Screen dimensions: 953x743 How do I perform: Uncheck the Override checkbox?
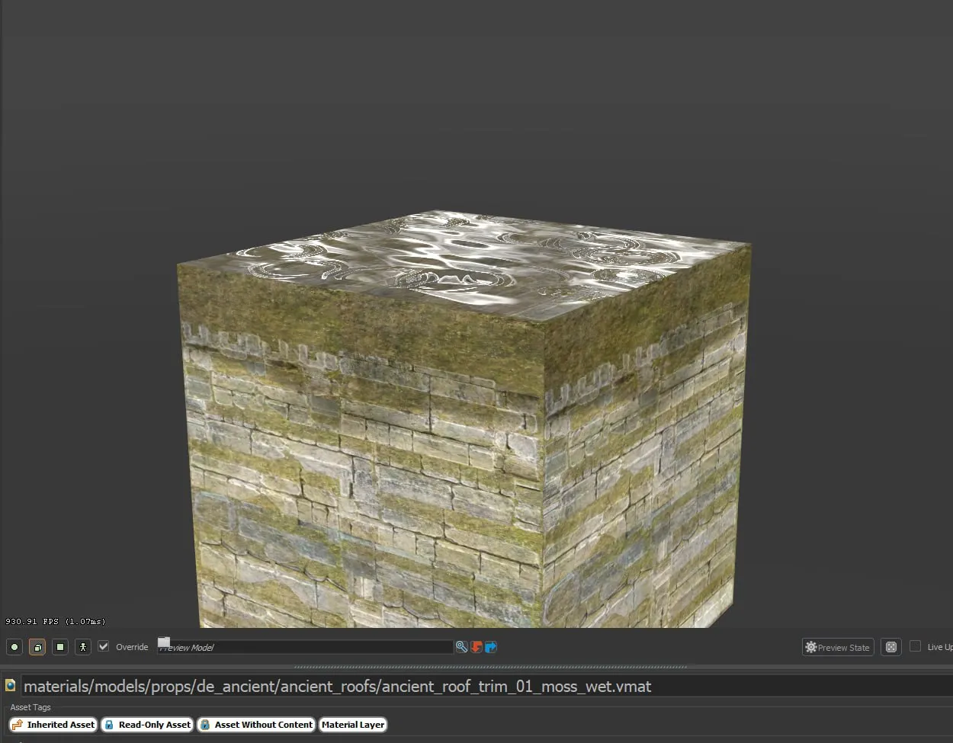click(x=104, y=646)
